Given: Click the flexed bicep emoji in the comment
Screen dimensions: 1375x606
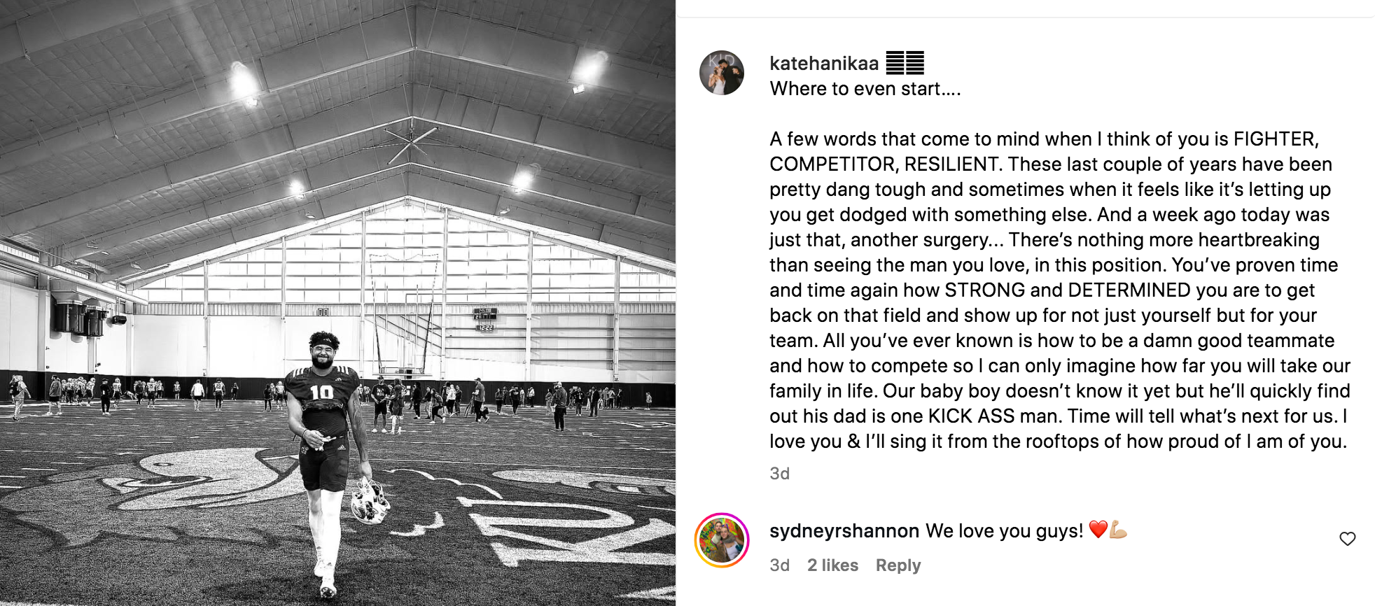Looking at the screenshot, I should 1118,530.
